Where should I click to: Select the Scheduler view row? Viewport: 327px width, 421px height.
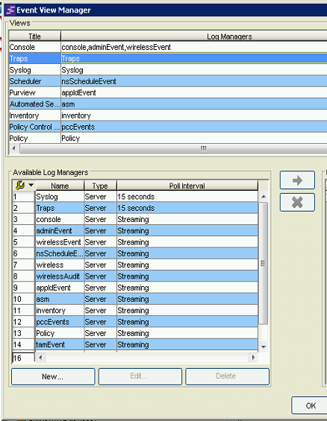[168, 81]
